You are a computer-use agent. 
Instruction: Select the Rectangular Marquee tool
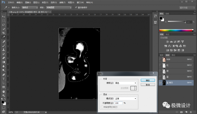[x=4, y=21]
